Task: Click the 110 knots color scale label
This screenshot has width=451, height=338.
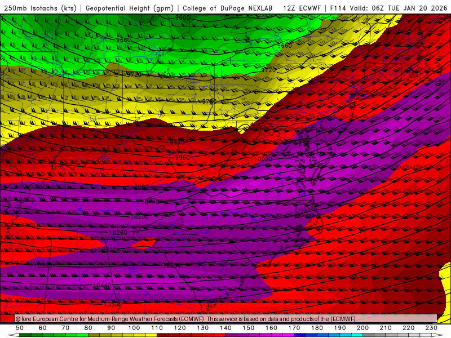Action: pyautogui.click(x=157, y=328)
